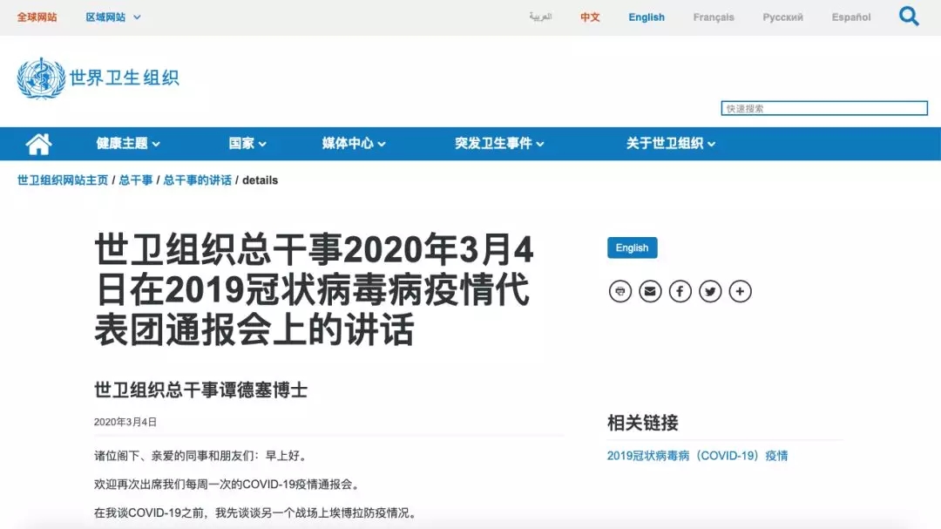
Task: Open more sharing options plus icon
Action: 740,291
